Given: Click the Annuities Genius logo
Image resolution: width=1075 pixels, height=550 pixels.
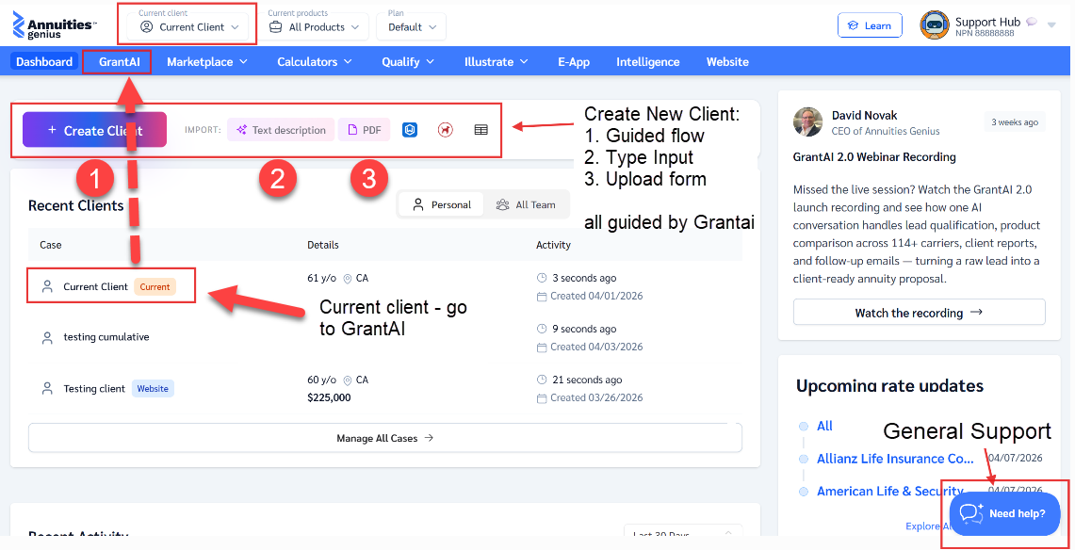Looking at the screenshot, I should [56, 24].
